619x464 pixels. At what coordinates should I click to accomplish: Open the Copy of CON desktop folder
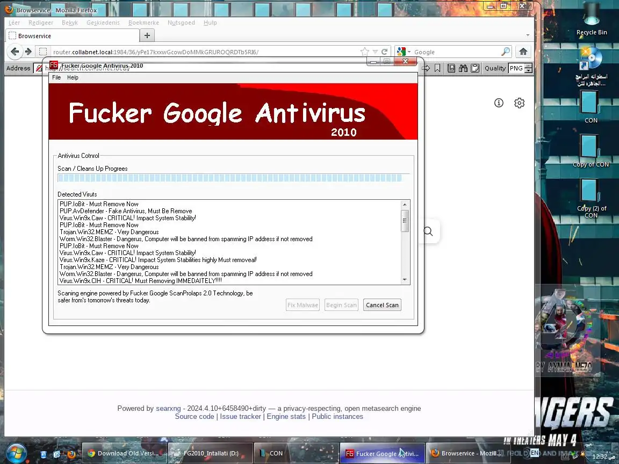tap(591, 151)
